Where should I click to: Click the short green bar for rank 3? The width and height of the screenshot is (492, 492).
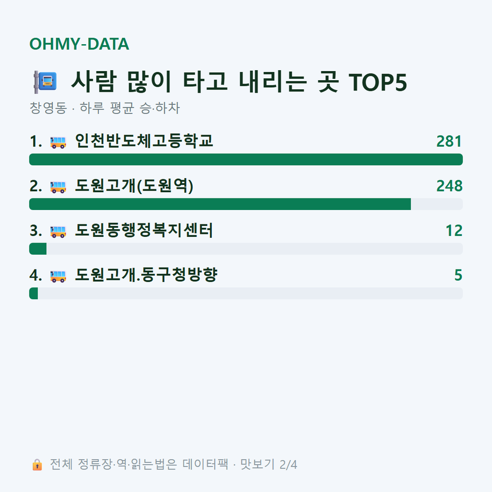37,249
